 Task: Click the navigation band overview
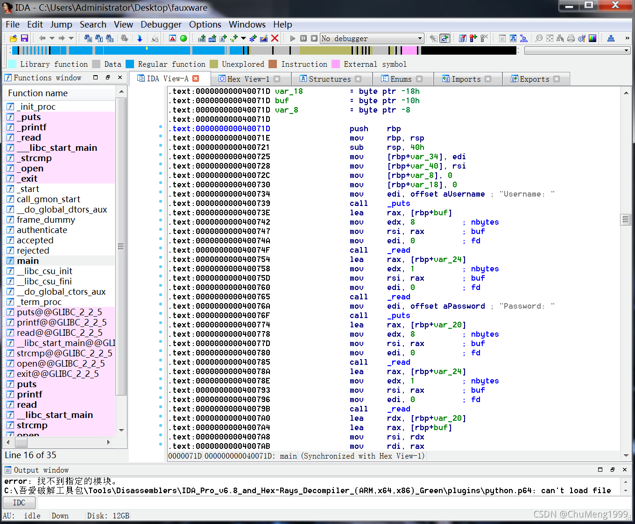tap(264, 50)
